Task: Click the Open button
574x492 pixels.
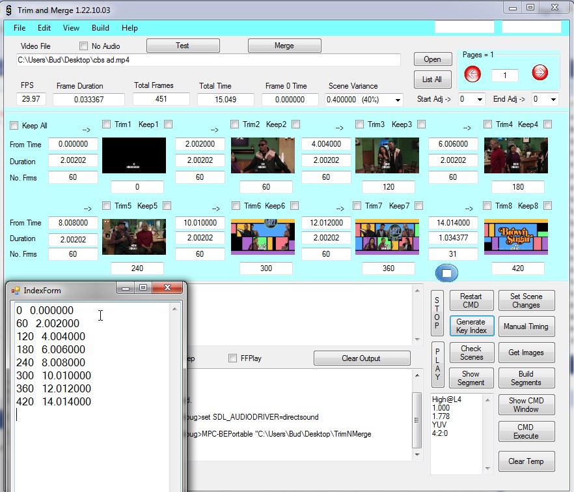Action: (x=433, y=59)
